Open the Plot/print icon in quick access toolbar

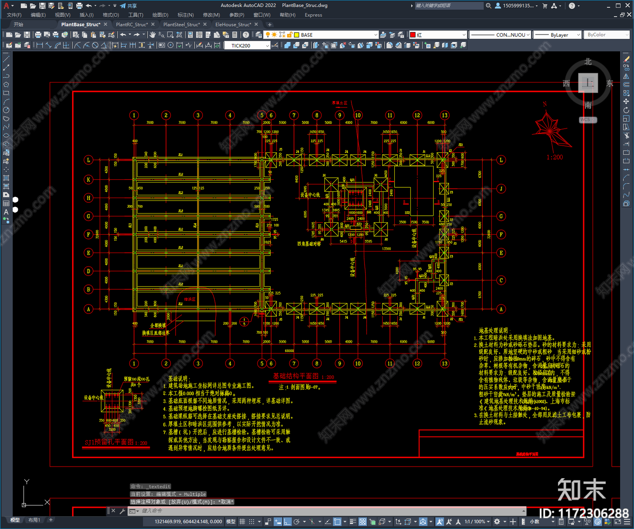point(79,6)
